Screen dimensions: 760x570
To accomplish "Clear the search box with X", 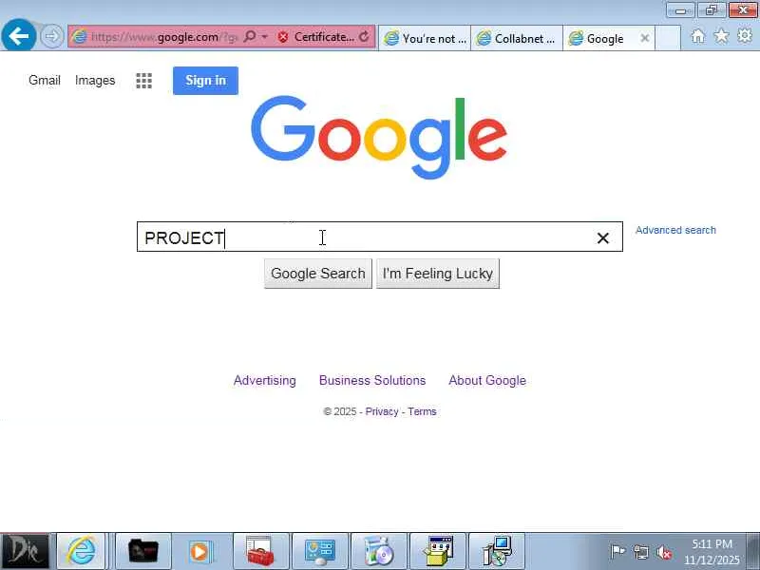I will [603, 238].
